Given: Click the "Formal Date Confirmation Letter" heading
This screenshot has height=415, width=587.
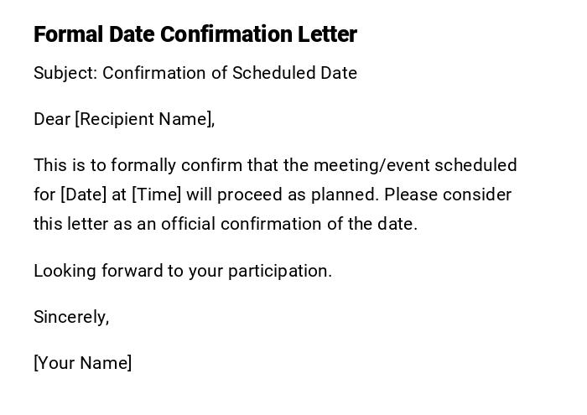Looking at the screenshot, I should click(195, 34).
